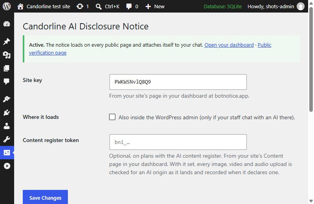Click the Candorline AI Disclosure Notice heading
The image size is (314, 204).
click(x=86, y=26)
